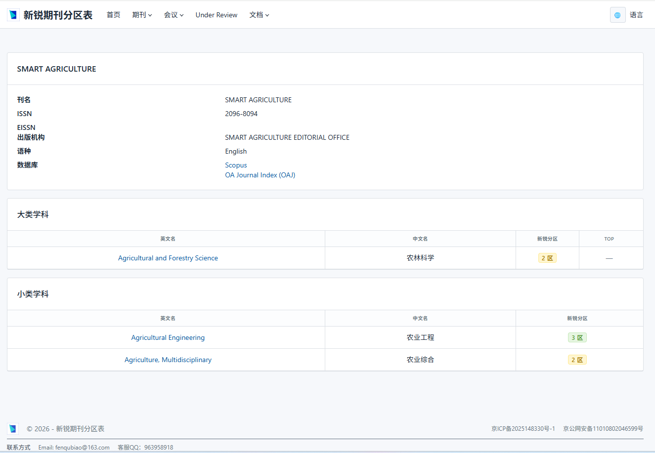Open Agricultural and Forestry Science category
This screenshot has width=655, height=453.
click(168, 258)
